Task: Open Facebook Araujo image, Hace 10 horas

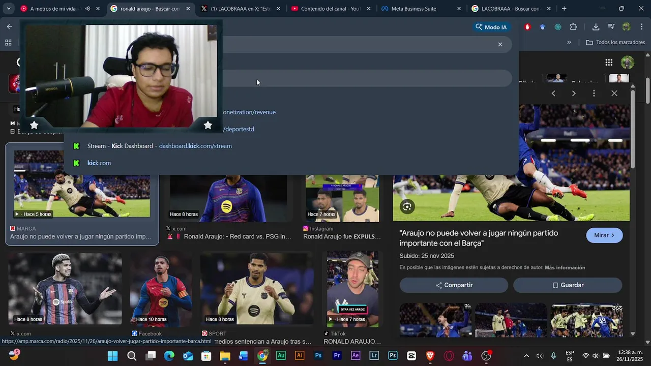Action: (161, 289)
